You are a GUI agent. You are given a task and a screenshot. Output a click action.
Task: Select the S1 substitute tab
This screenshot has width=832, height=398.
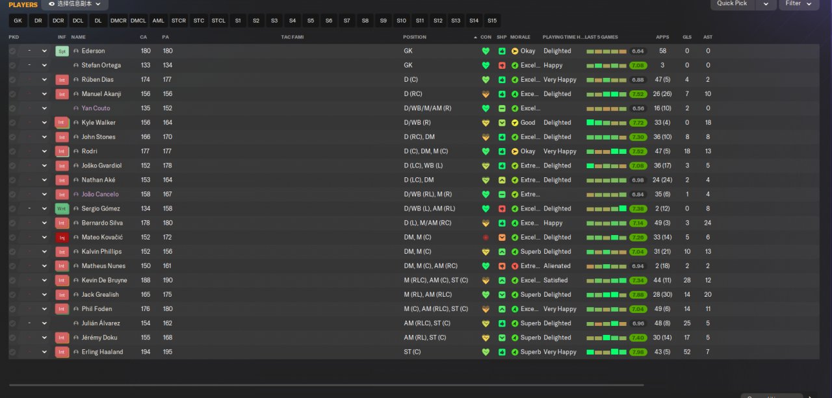click(x=238, y=21)
